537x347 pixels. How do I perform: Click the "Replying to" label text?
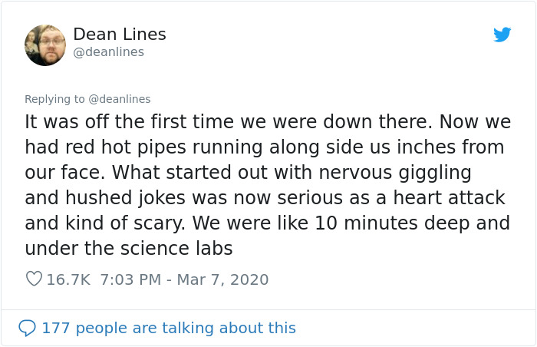(x=54, y=99)
